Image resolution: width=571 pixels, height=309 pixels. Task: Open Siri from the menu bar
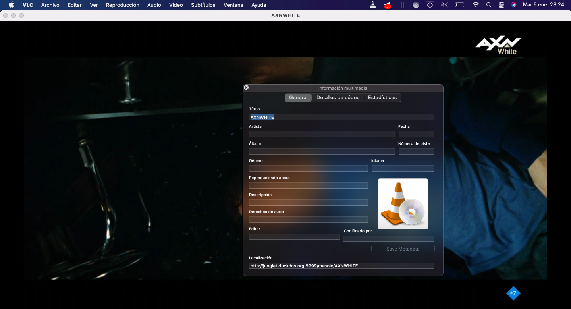coord(514,5)
